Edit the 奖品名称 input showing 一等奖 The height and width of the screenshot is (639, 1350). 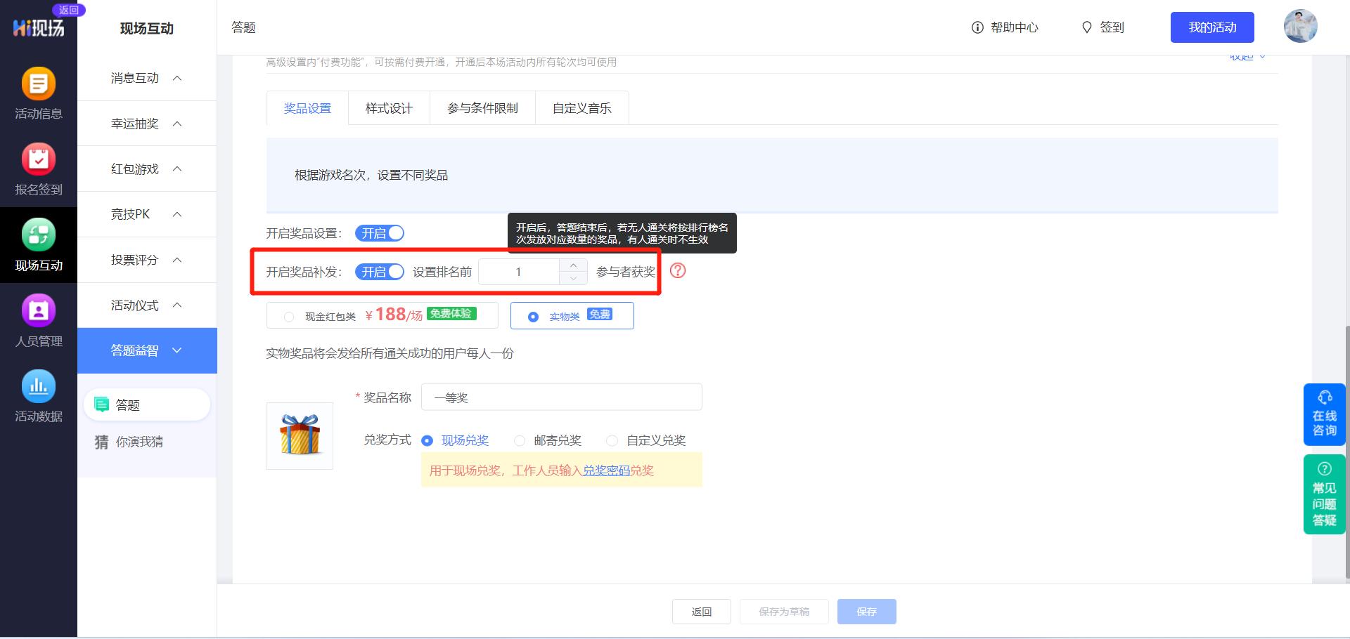click(x=561, y=397)
